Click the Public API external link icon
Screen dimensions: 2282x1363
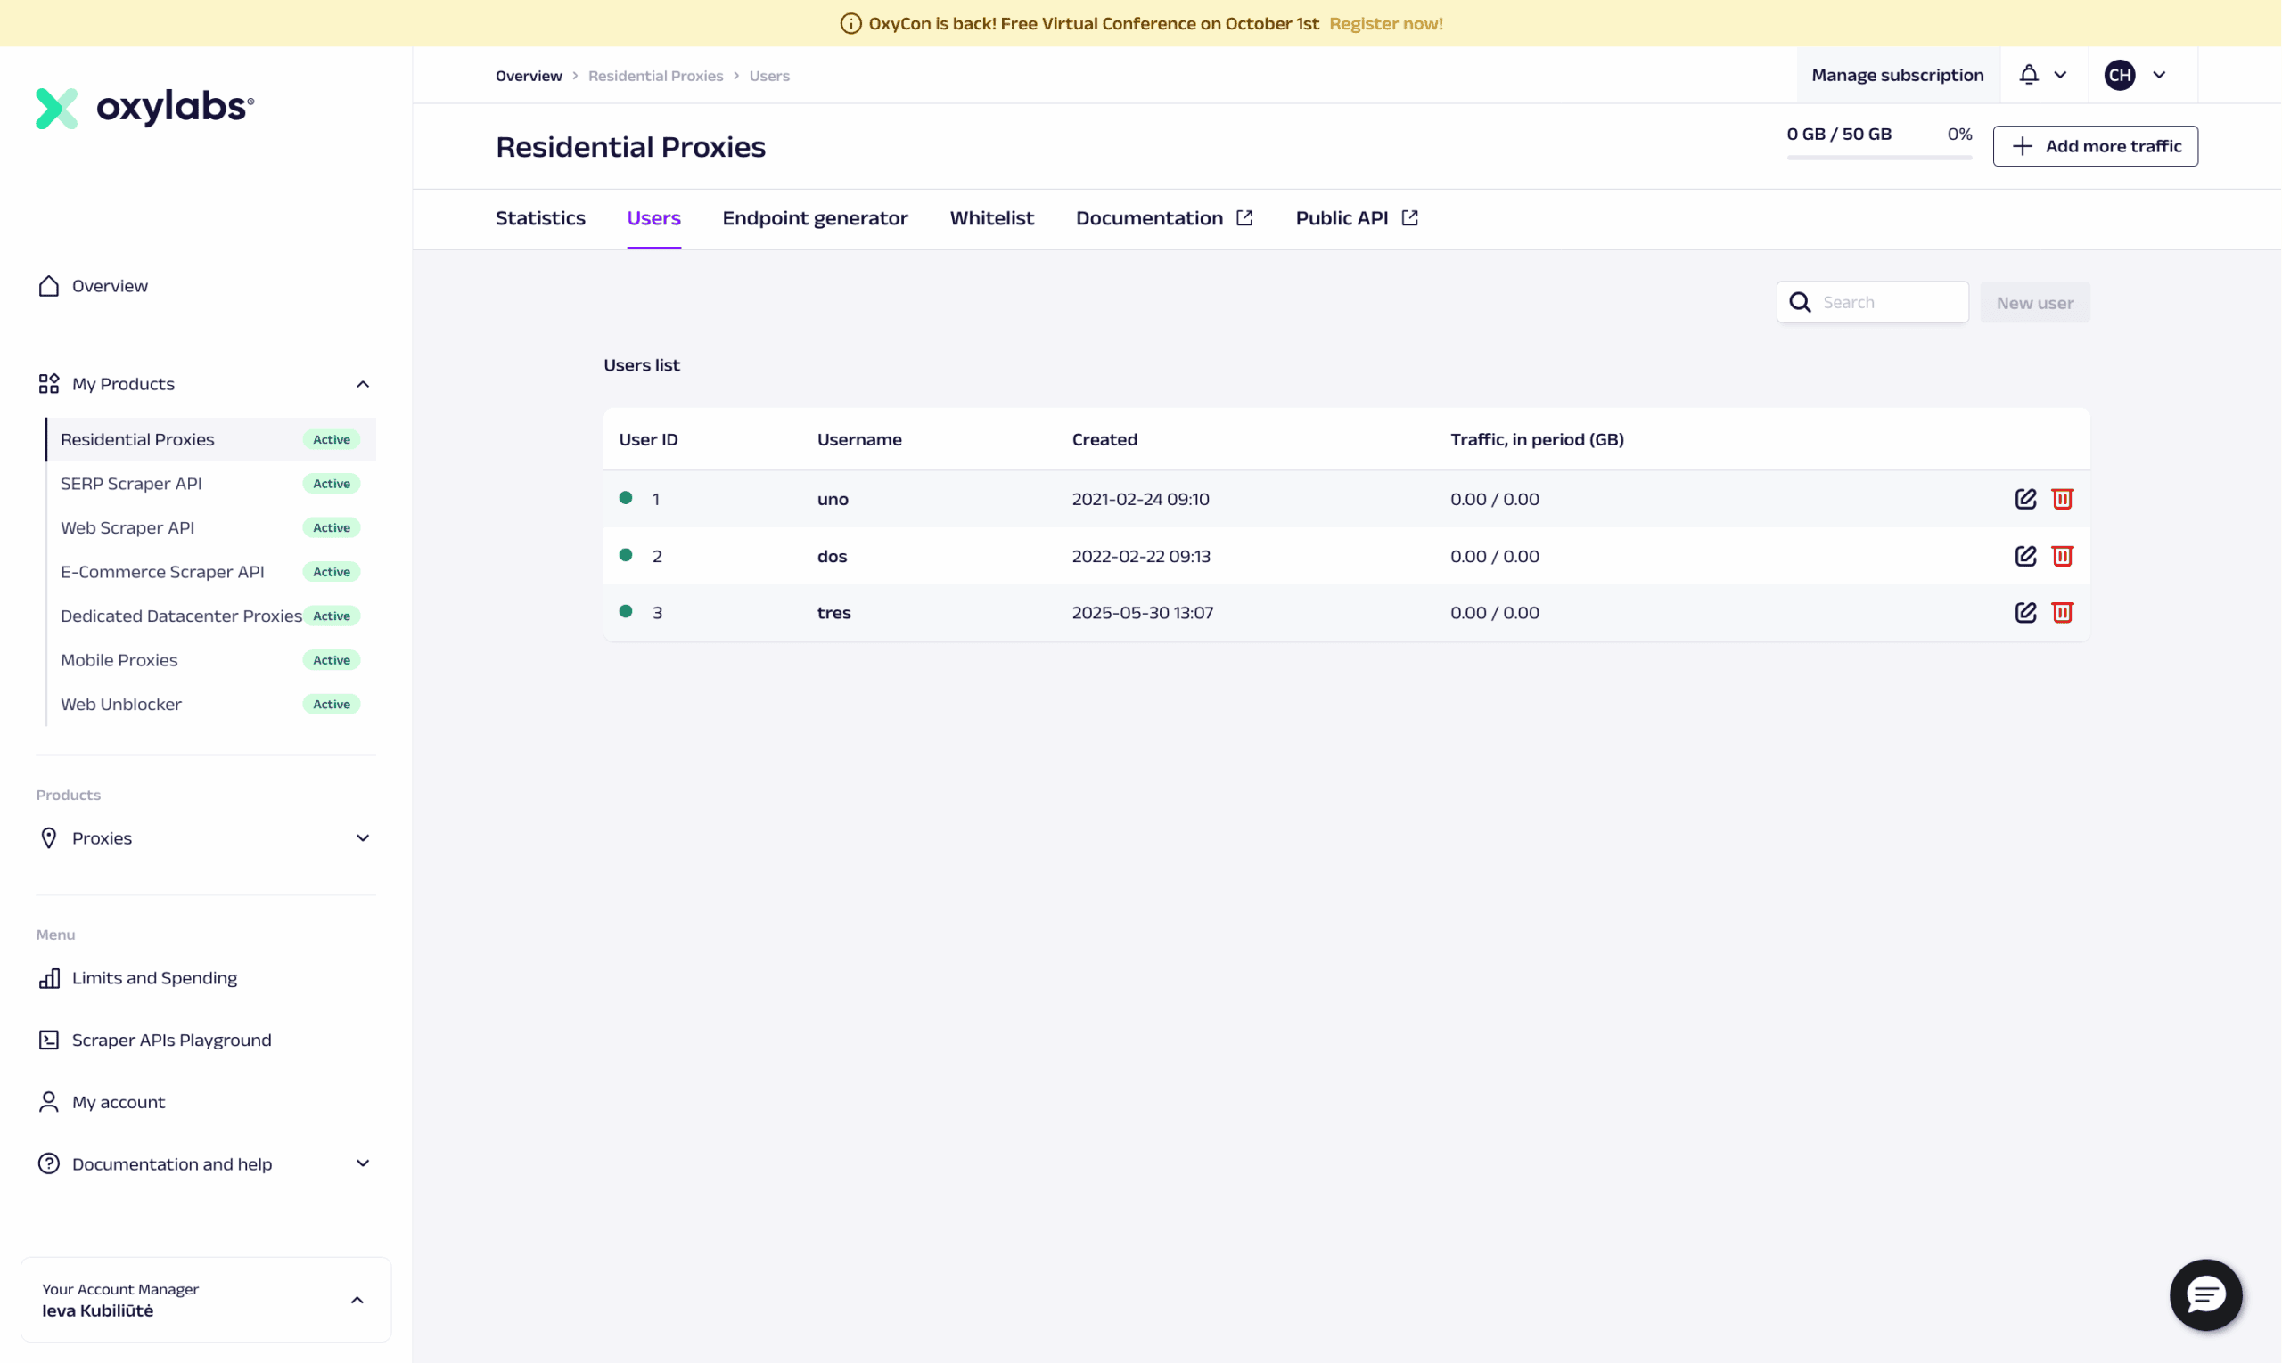point(1410,217)
